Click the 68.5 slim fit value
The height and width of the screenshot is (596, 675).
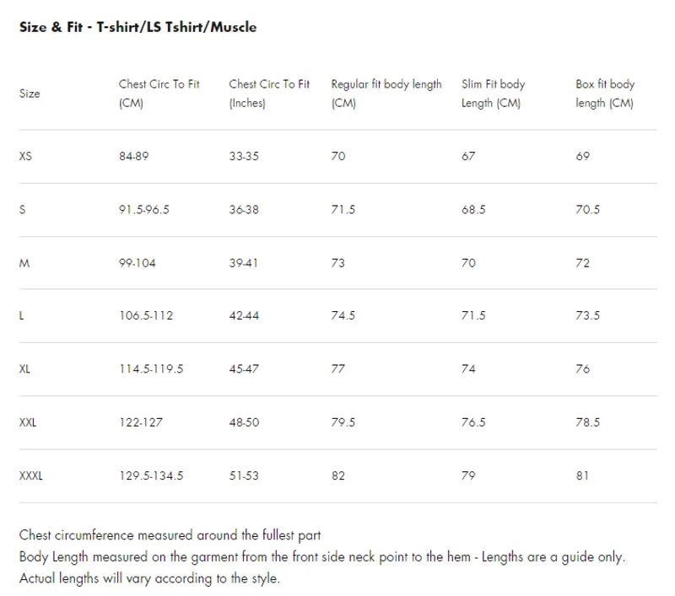click(473, 209)
